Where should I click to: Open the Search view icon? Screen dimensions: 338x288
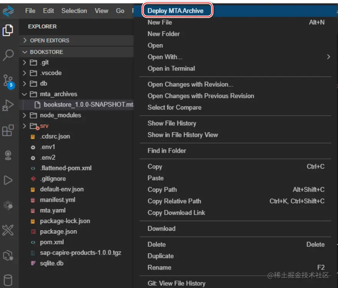tap(8, 55)
